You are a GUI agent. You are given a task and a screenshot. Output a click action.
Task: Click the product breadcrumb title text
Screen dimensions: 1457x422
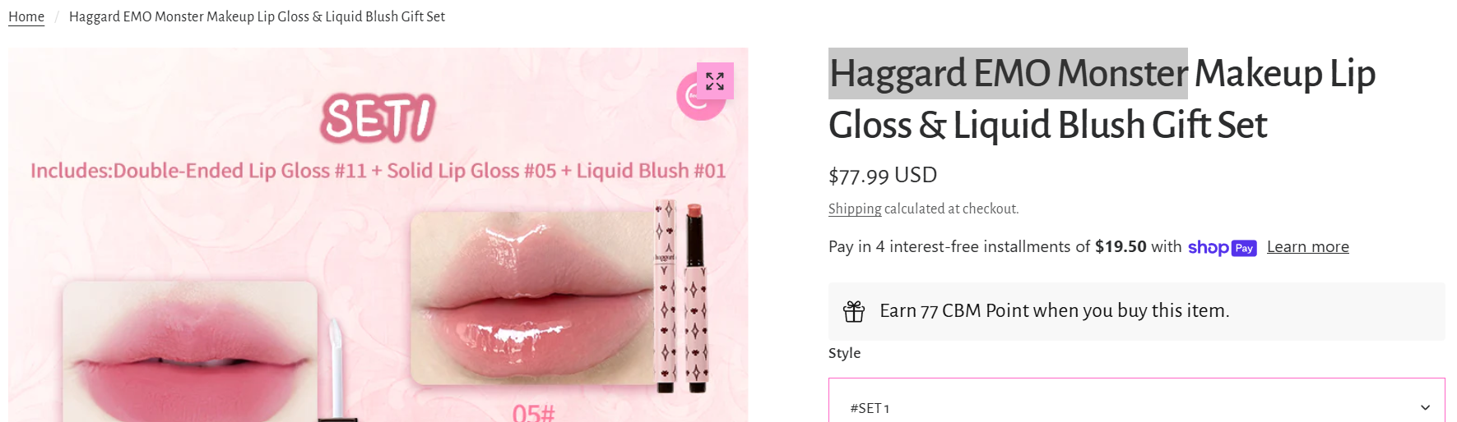click(257, 16)
